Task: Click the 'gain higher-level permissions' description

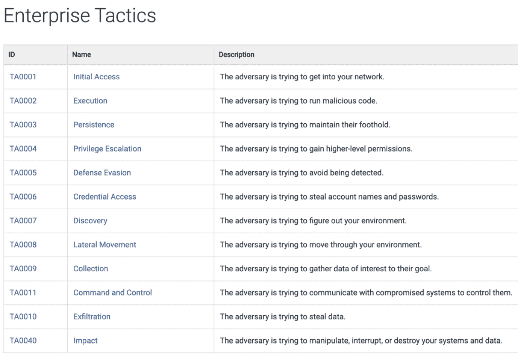Action: click(x=316, y=149)
